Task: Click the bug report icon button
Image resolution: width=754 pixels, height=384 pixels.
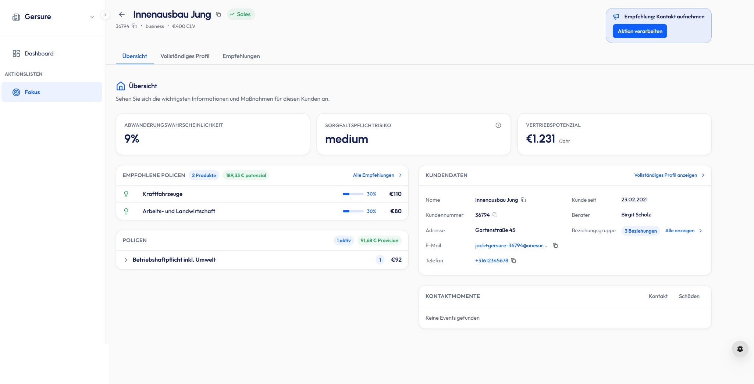Action: click(740, 349)
